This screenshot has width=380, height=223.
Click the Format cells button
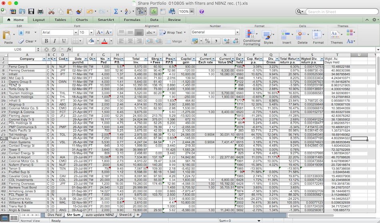tap(318, 37)
